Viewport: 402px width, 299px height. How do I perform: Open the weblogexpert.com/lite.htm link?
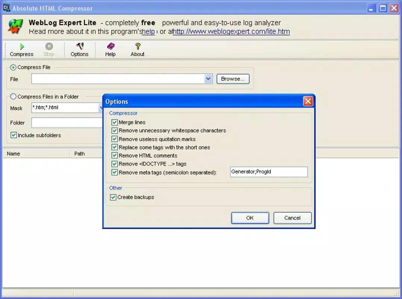click(x=231, y=31)
